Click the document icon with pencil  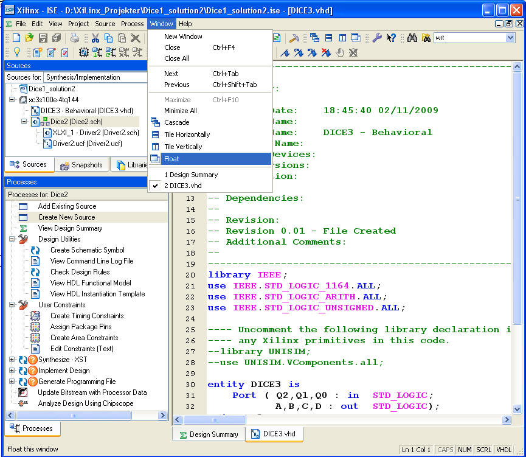click(51, 52)
